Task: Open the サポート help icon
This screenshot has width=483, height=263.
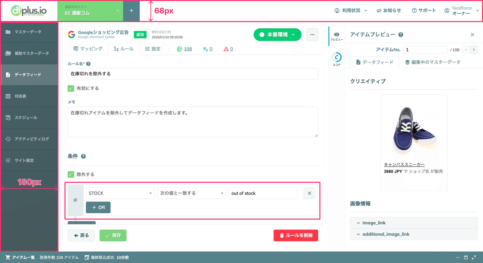Action: (414, 10)
